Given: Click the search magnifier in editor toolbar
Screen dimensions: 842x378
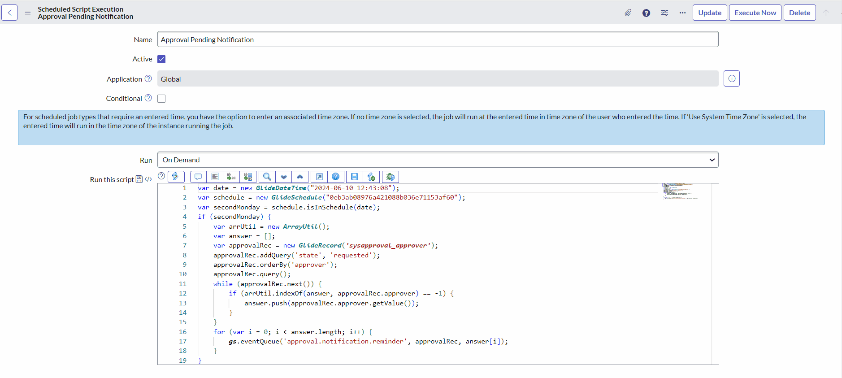Looking at the screenshot, I should (x=267, y=177).
